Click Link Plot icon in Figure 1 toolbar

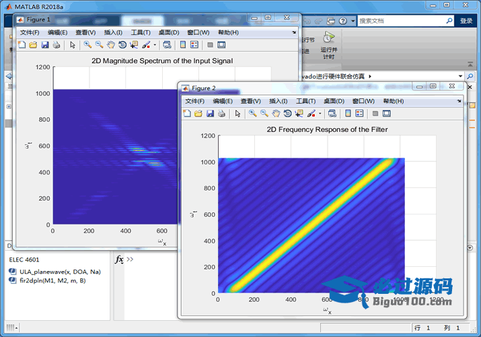click(167, 45)
